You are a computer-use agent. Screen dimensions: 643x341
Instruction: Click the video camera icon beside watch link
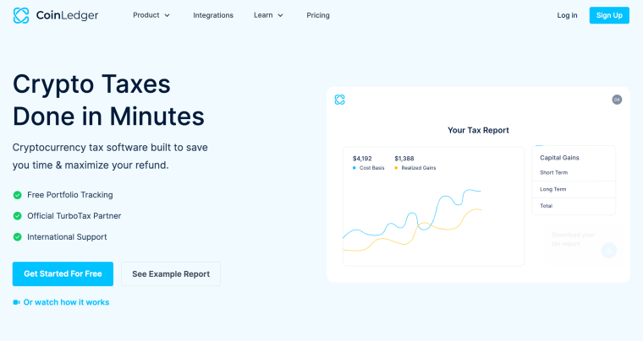click(x=16, y=302)
